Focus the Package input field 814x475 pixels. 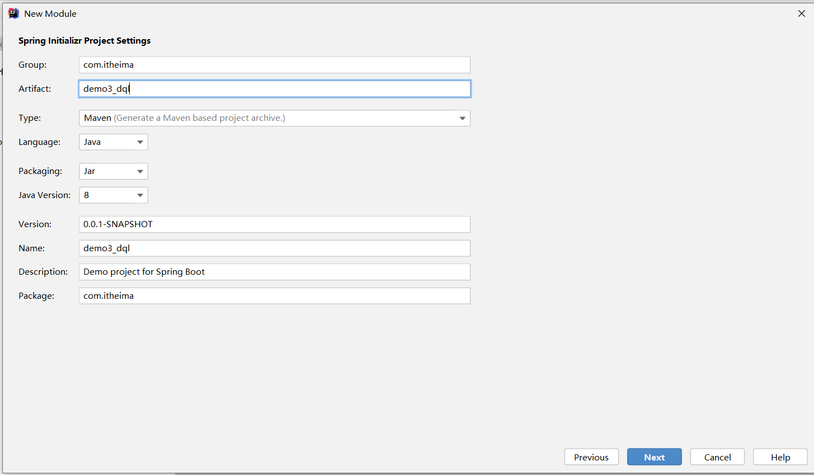(274, 296)
